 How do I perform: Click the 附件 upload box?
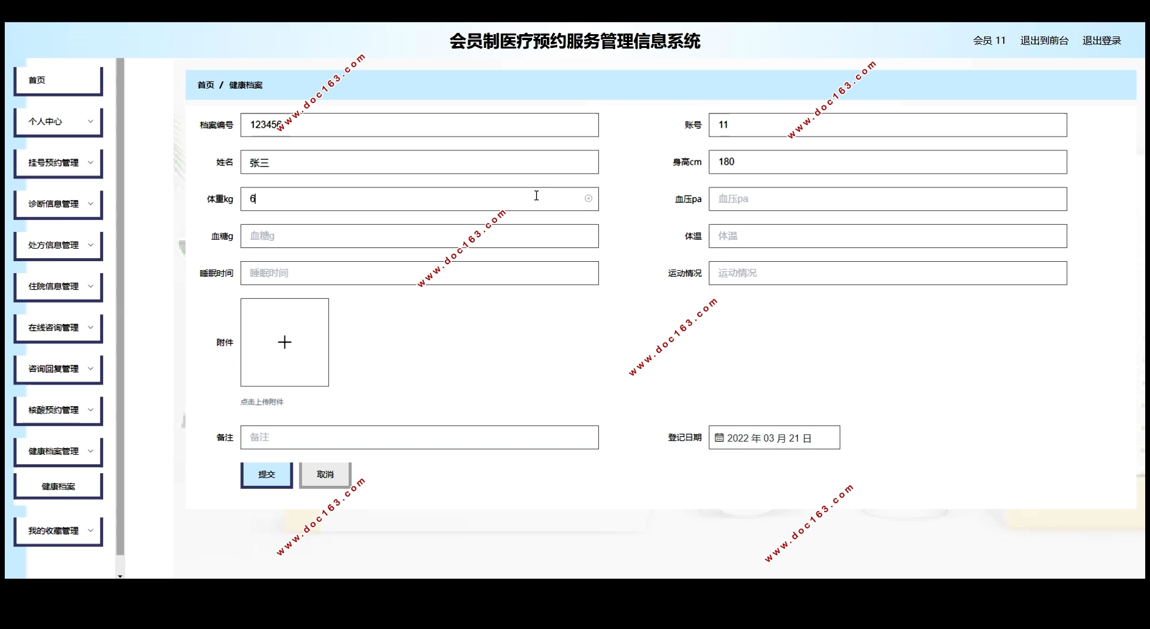[x=285, y=342]
